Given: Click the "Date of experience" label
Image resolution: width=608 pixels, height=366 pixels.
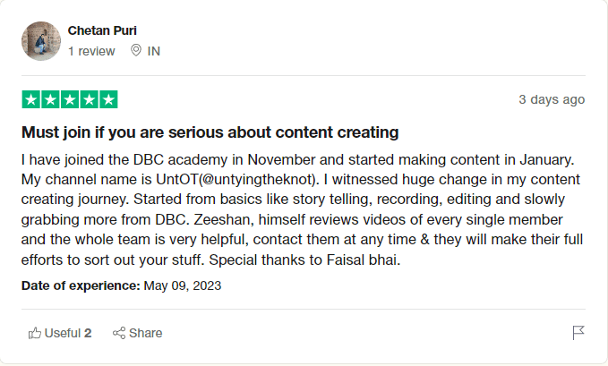Looking at the screenshot, I should (x=81, y=285).
